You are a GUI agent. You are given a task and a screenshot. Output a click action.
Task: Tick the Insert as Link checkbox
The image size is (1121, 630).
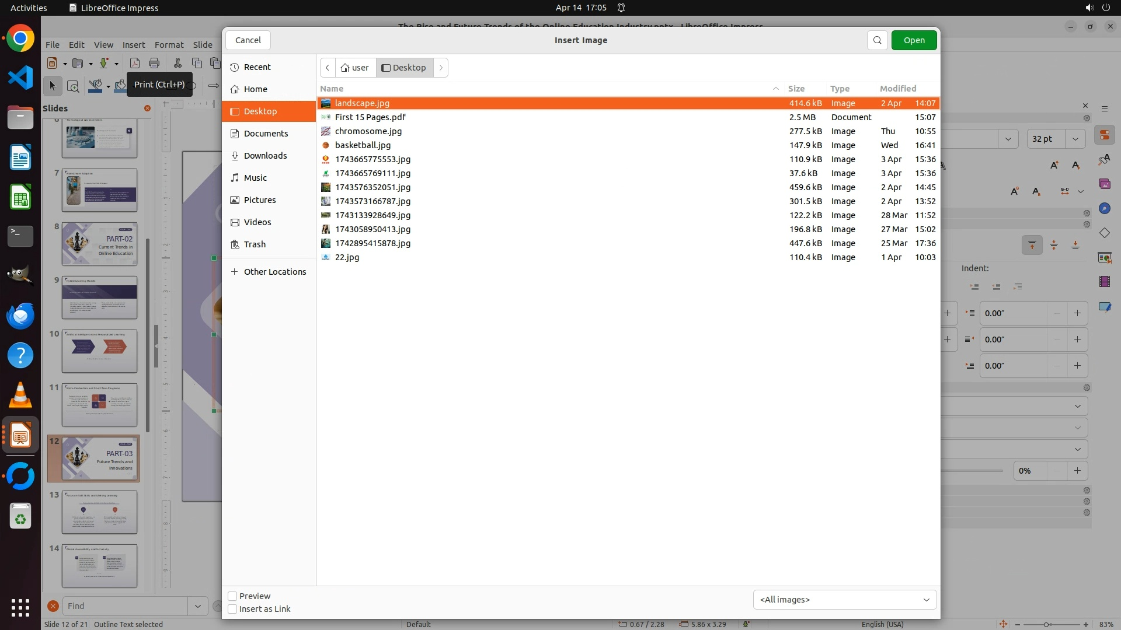click(232, 609)
